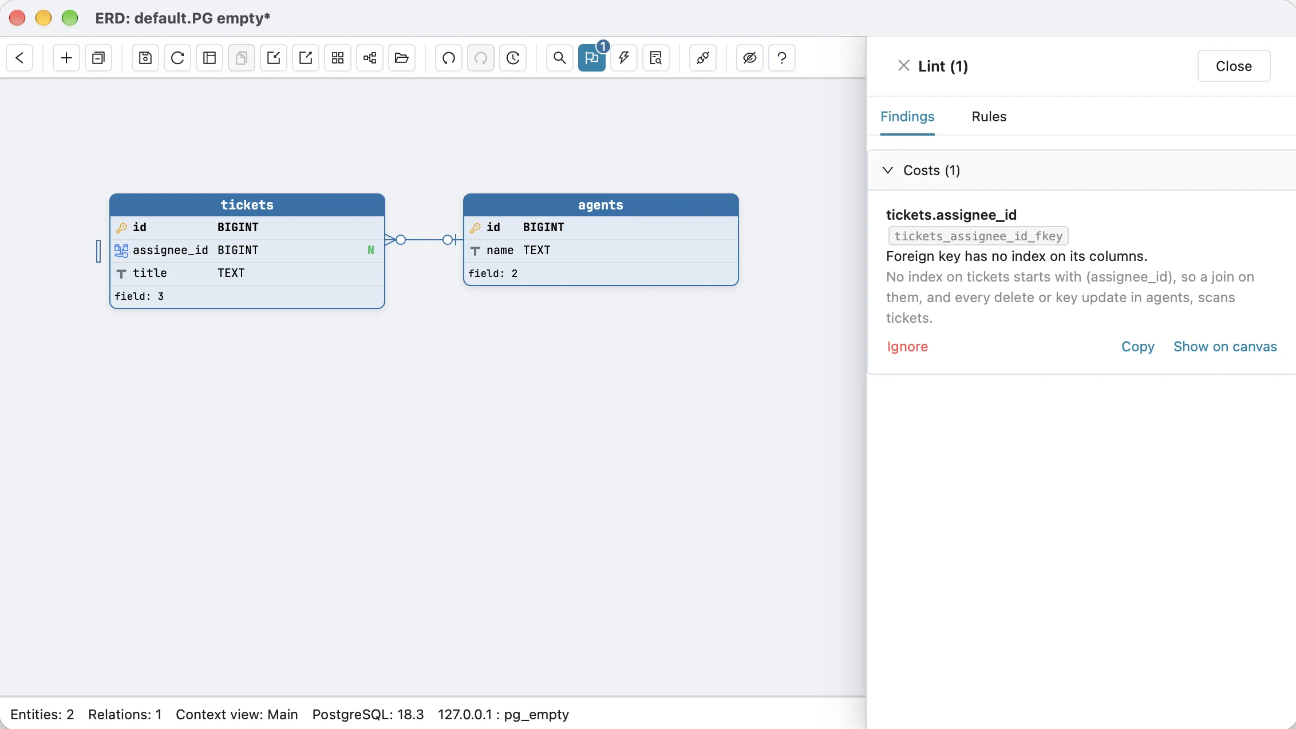Ignore the tickets.assignee_id finding
The width and height of the screenshot is (1296, 729).
point(907,347)
